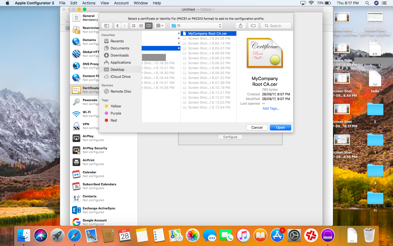Open the Actions menu

89,3
